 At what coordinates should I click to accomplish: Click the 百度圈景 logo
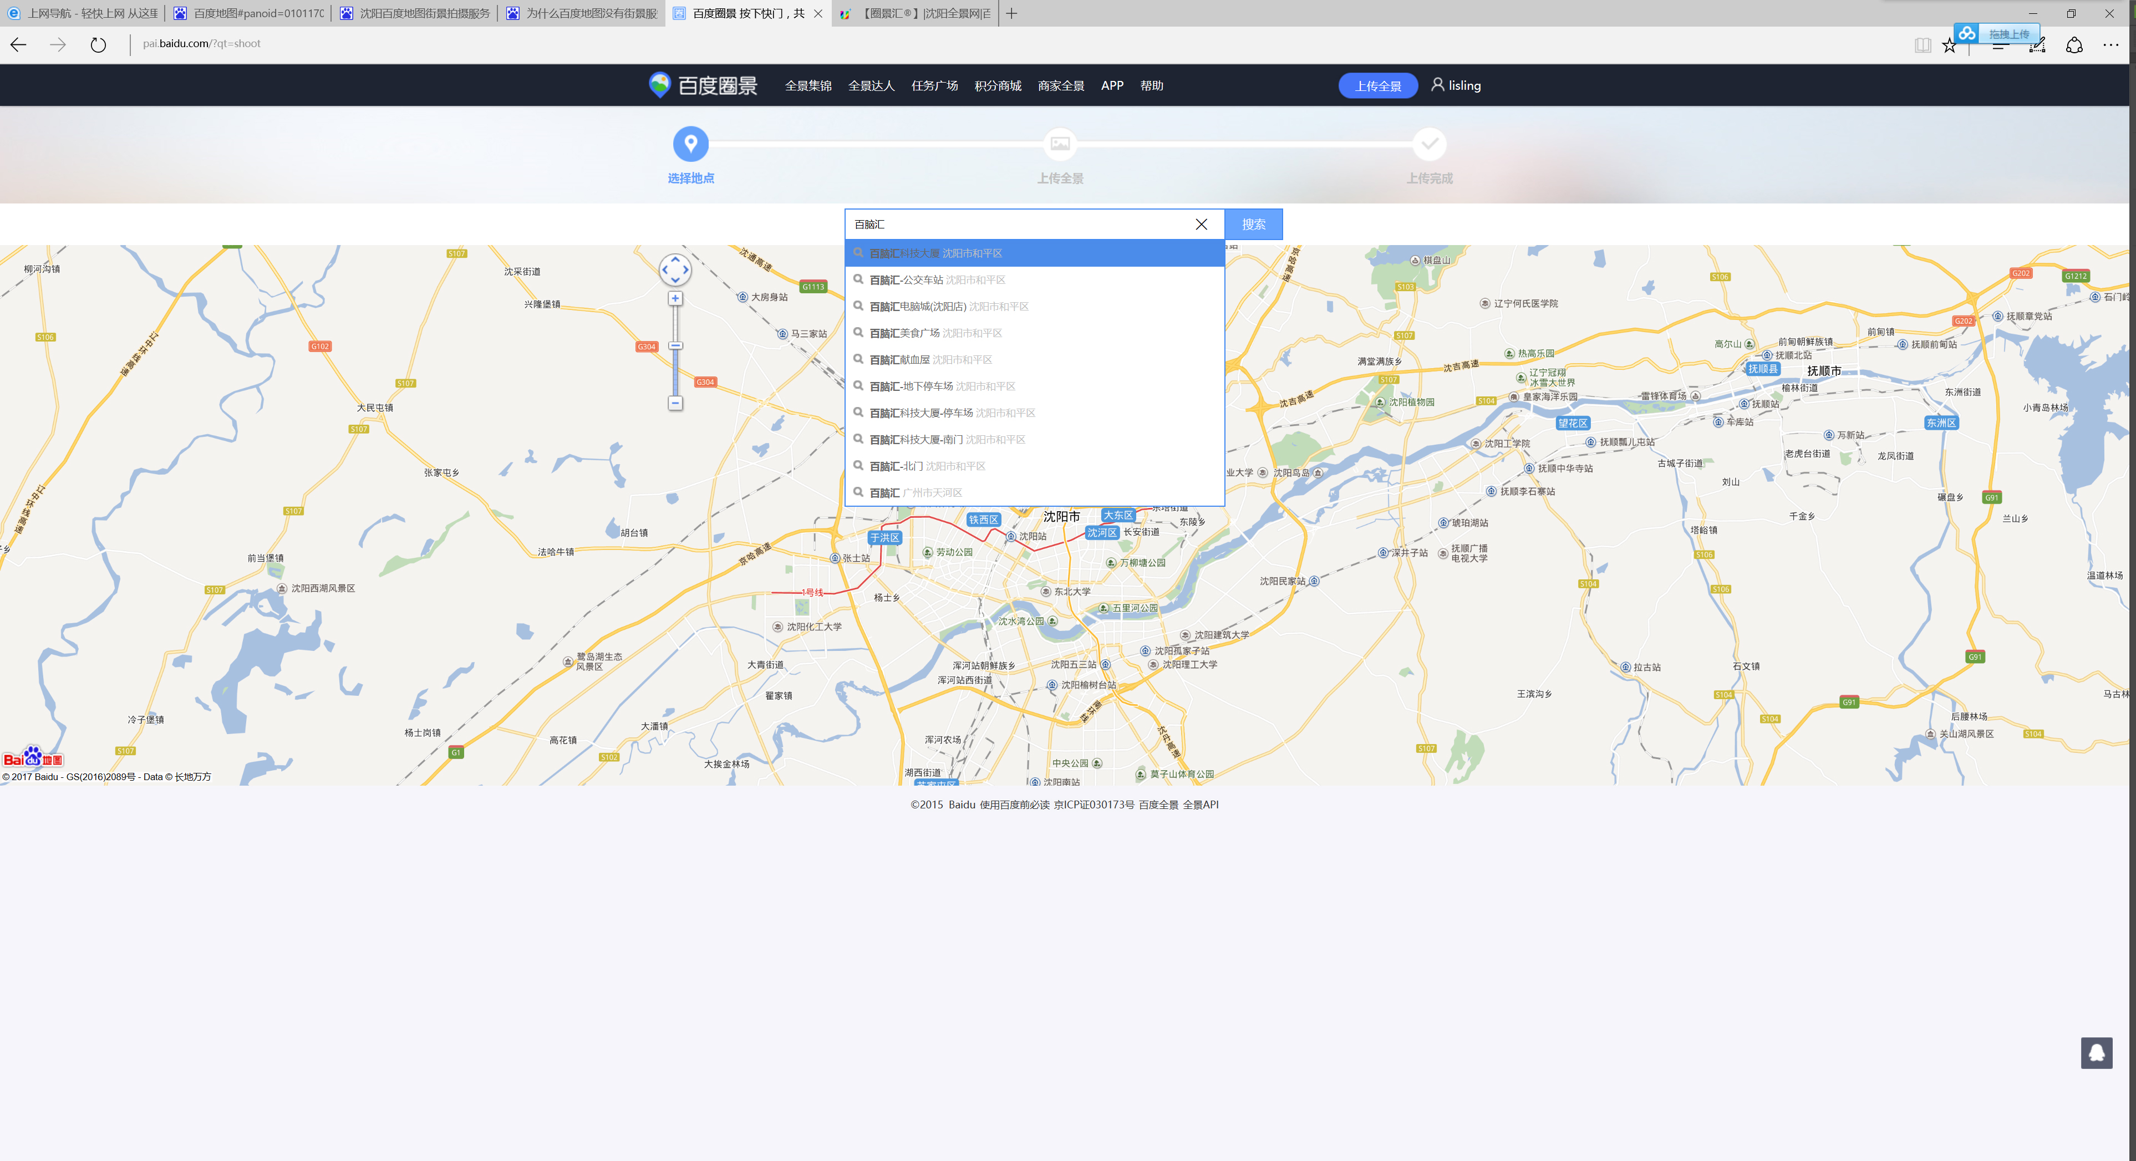(x=703, y=85)
